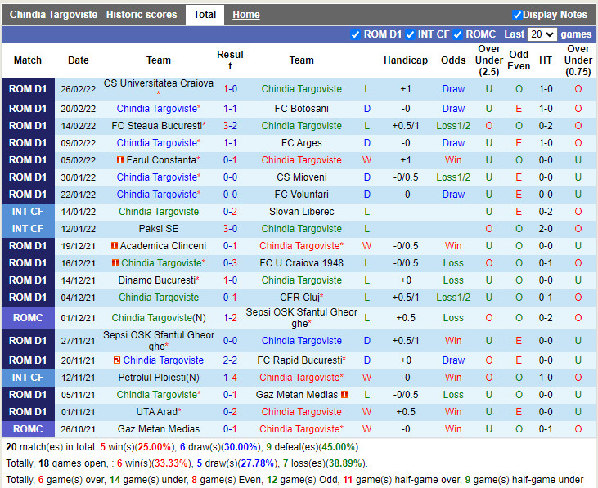The height and width of the screenshot is (488, 598).
Task: Switch to the Home tab
Action: click(245, 15)
